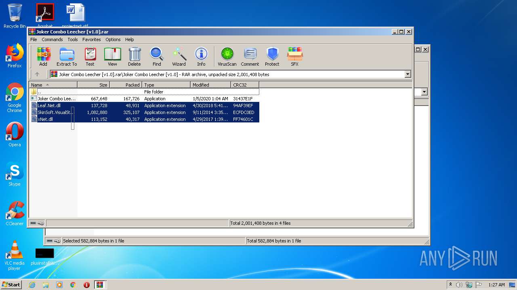Select the Joker Combo Leecher application file

coord(144,99)
